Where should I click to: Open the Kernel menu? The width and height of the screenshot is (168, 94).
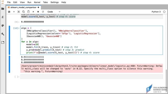(x=37, y=2)
